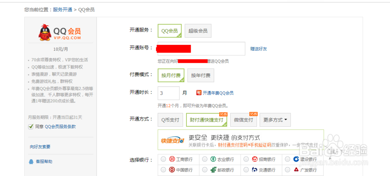This screenshot has width=390, height=176.
Task: Click the QQ penguin logo
Action: point(45,32)
